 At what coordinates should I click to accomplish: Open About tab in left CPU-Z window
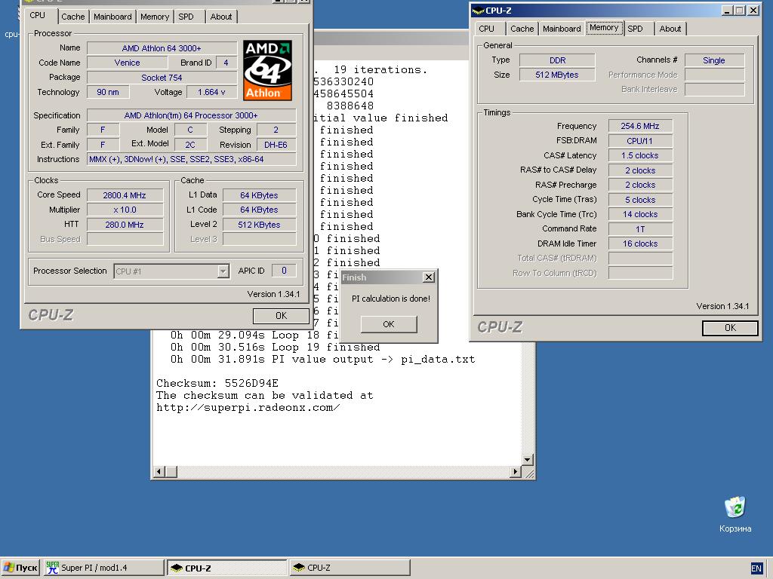[221, 17]
